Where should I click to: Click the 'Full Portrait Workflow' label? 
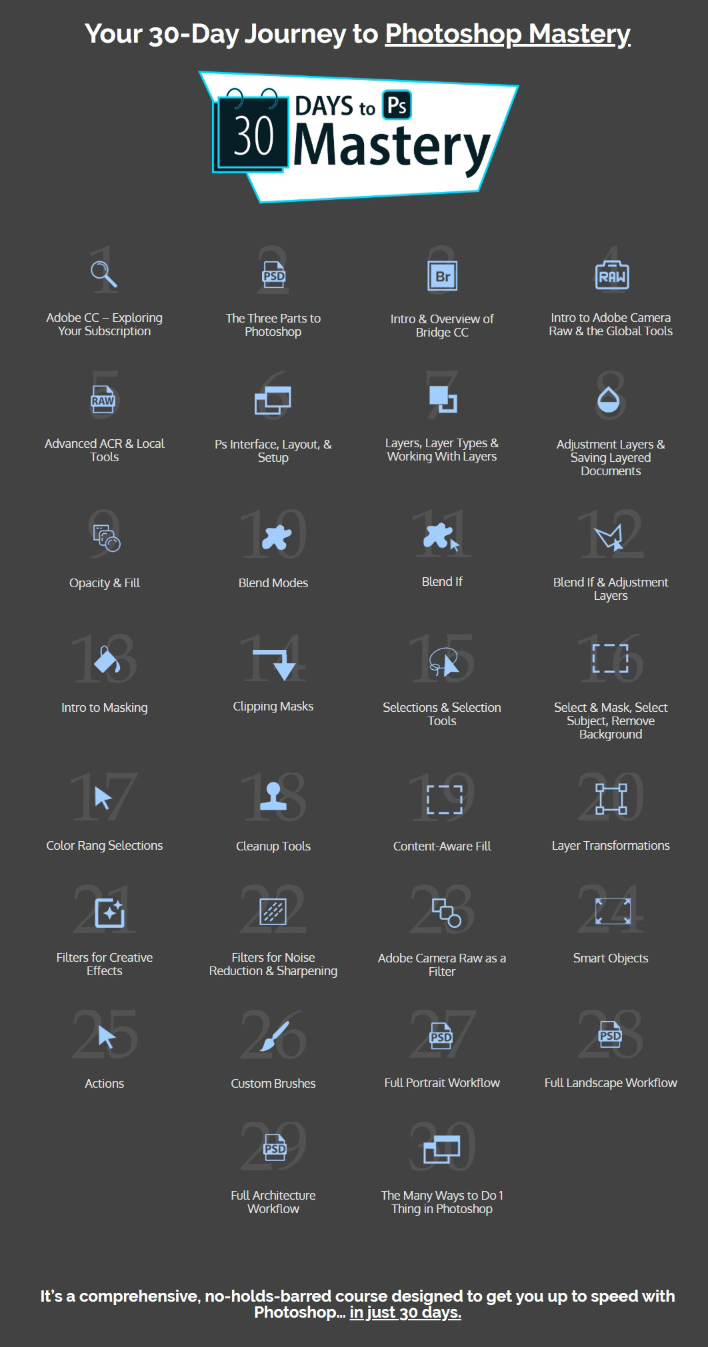[x=442, y=1083]
